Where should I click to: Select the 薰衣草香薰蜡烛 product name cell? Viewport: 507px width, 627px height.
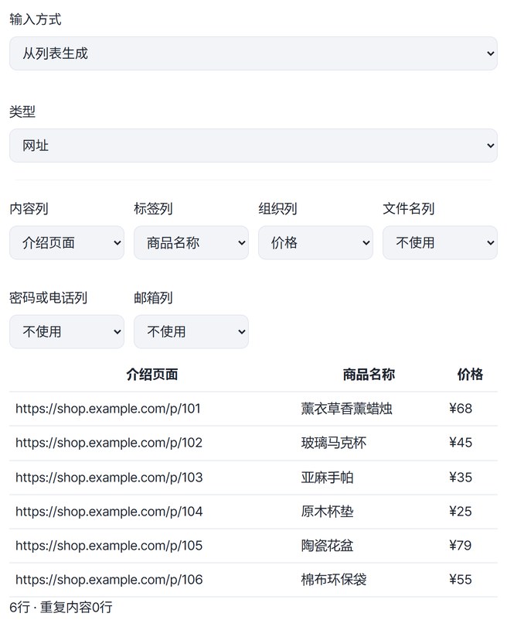346,409
